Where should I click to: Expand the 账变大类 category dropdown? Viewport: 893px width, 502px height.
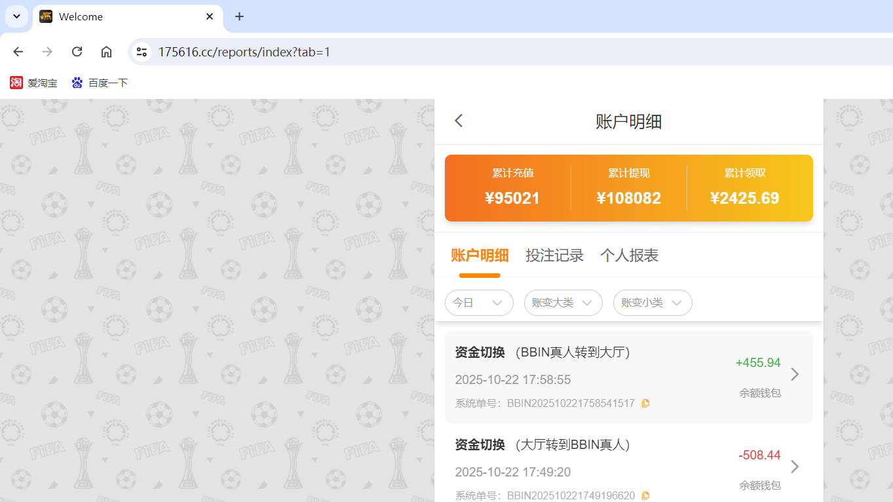(563, 303)
